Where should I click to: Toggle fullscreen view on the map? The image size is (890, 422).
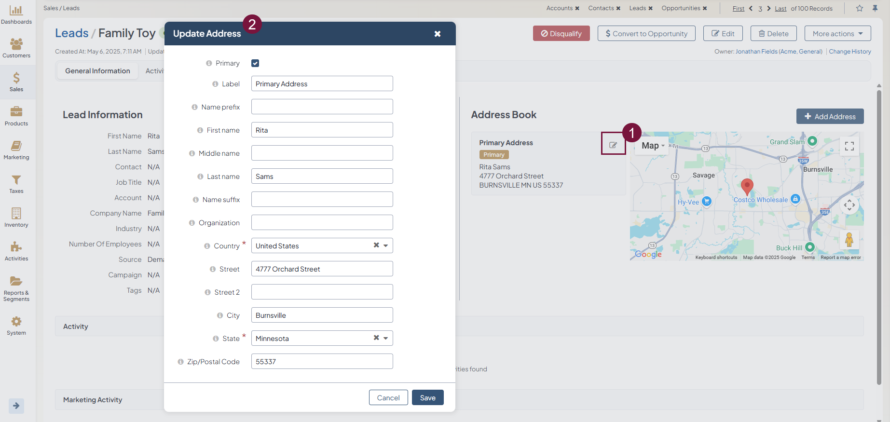[x=849, y=146]
